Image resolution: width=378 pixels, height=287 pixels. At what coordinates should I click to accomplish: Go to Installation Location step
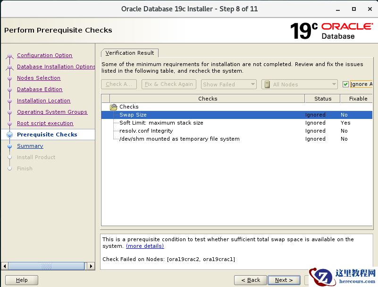[x=43, y=101]
